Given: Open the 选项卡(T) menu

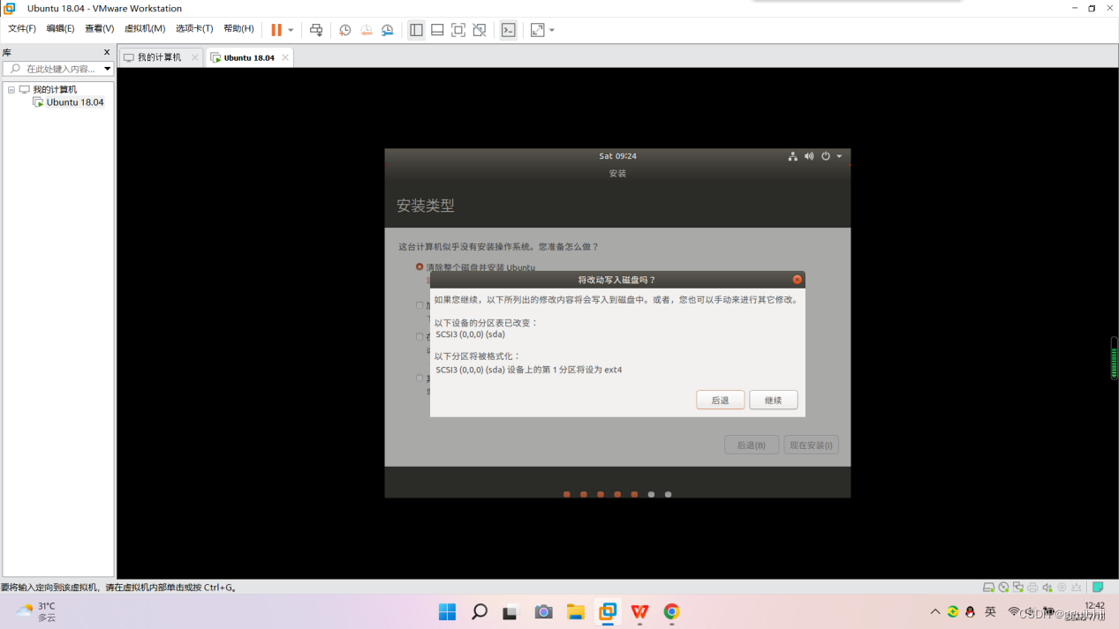Looking at the screenshot, I should click(193, 28).
